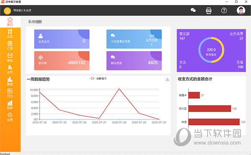251x155 pixels.
Task: Click the 支付宝 bar labeled 100
Action: pos(210,109)
